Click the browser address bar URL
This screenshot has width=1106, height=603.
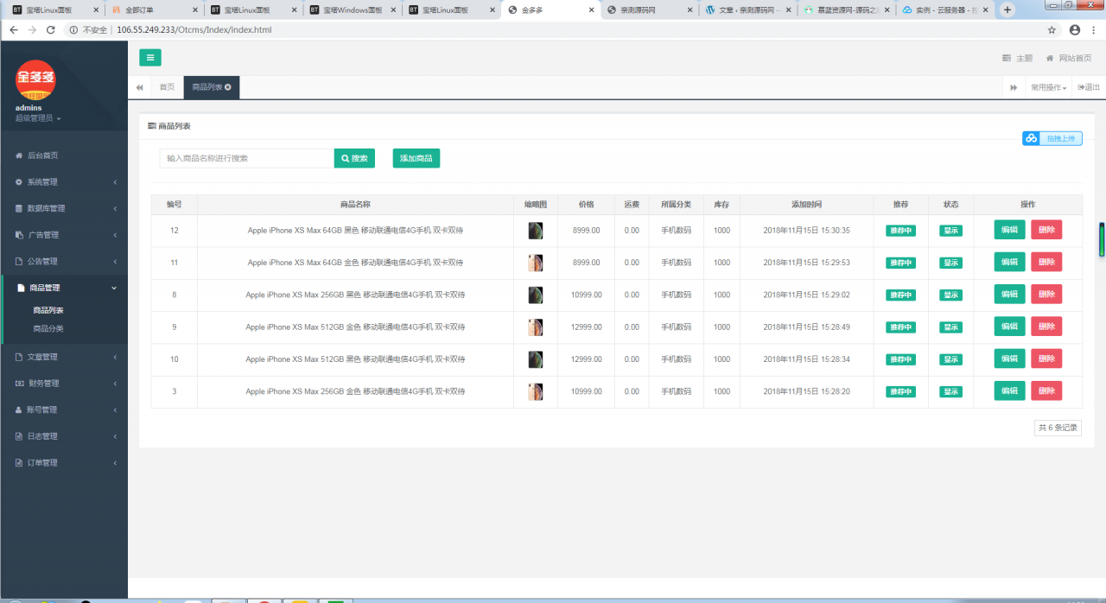point(194,29)
